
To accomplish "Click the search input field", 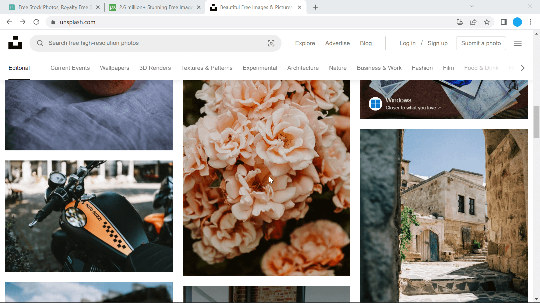I will point(156,43).
